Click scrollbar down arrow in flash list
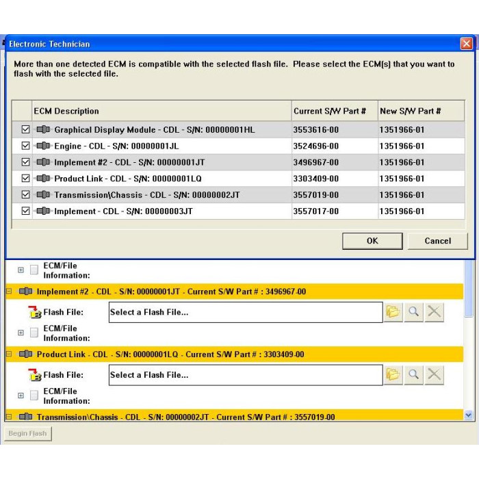The width and height of the screenshot is (479, 479). pyautogui.click(x=468, y=415)
